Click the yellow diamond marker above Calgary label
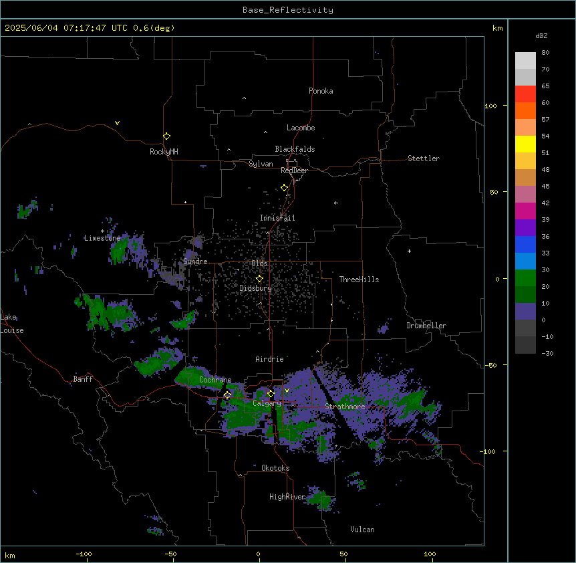This screenshot has height=563, width=576. click(271, 394)
